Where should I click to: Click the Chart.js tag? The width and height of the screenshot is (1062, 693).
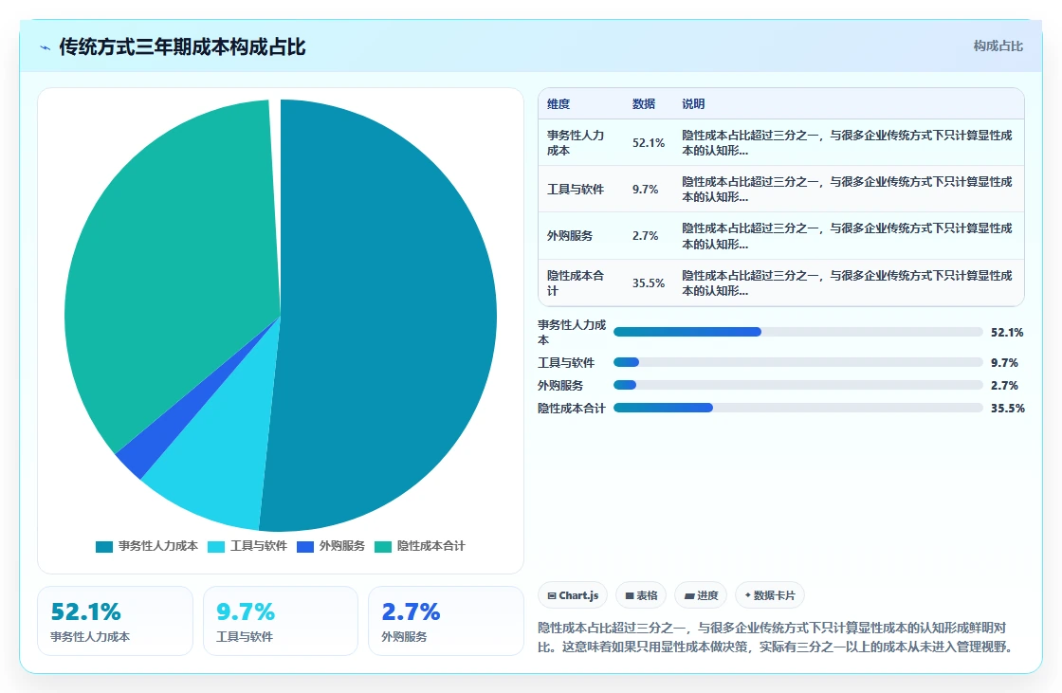click(x=573, y=595)
